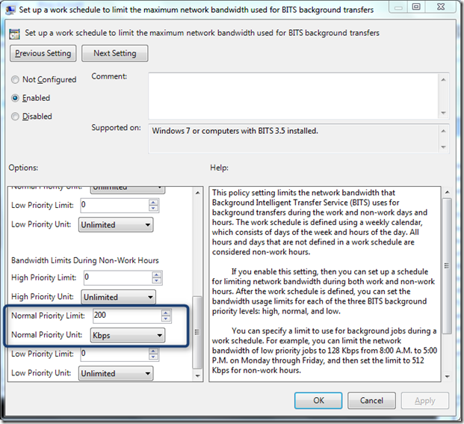Viewport: 464px width, 424px height.
Task: Click the Apply button
Action: click(x=425, y=401)
